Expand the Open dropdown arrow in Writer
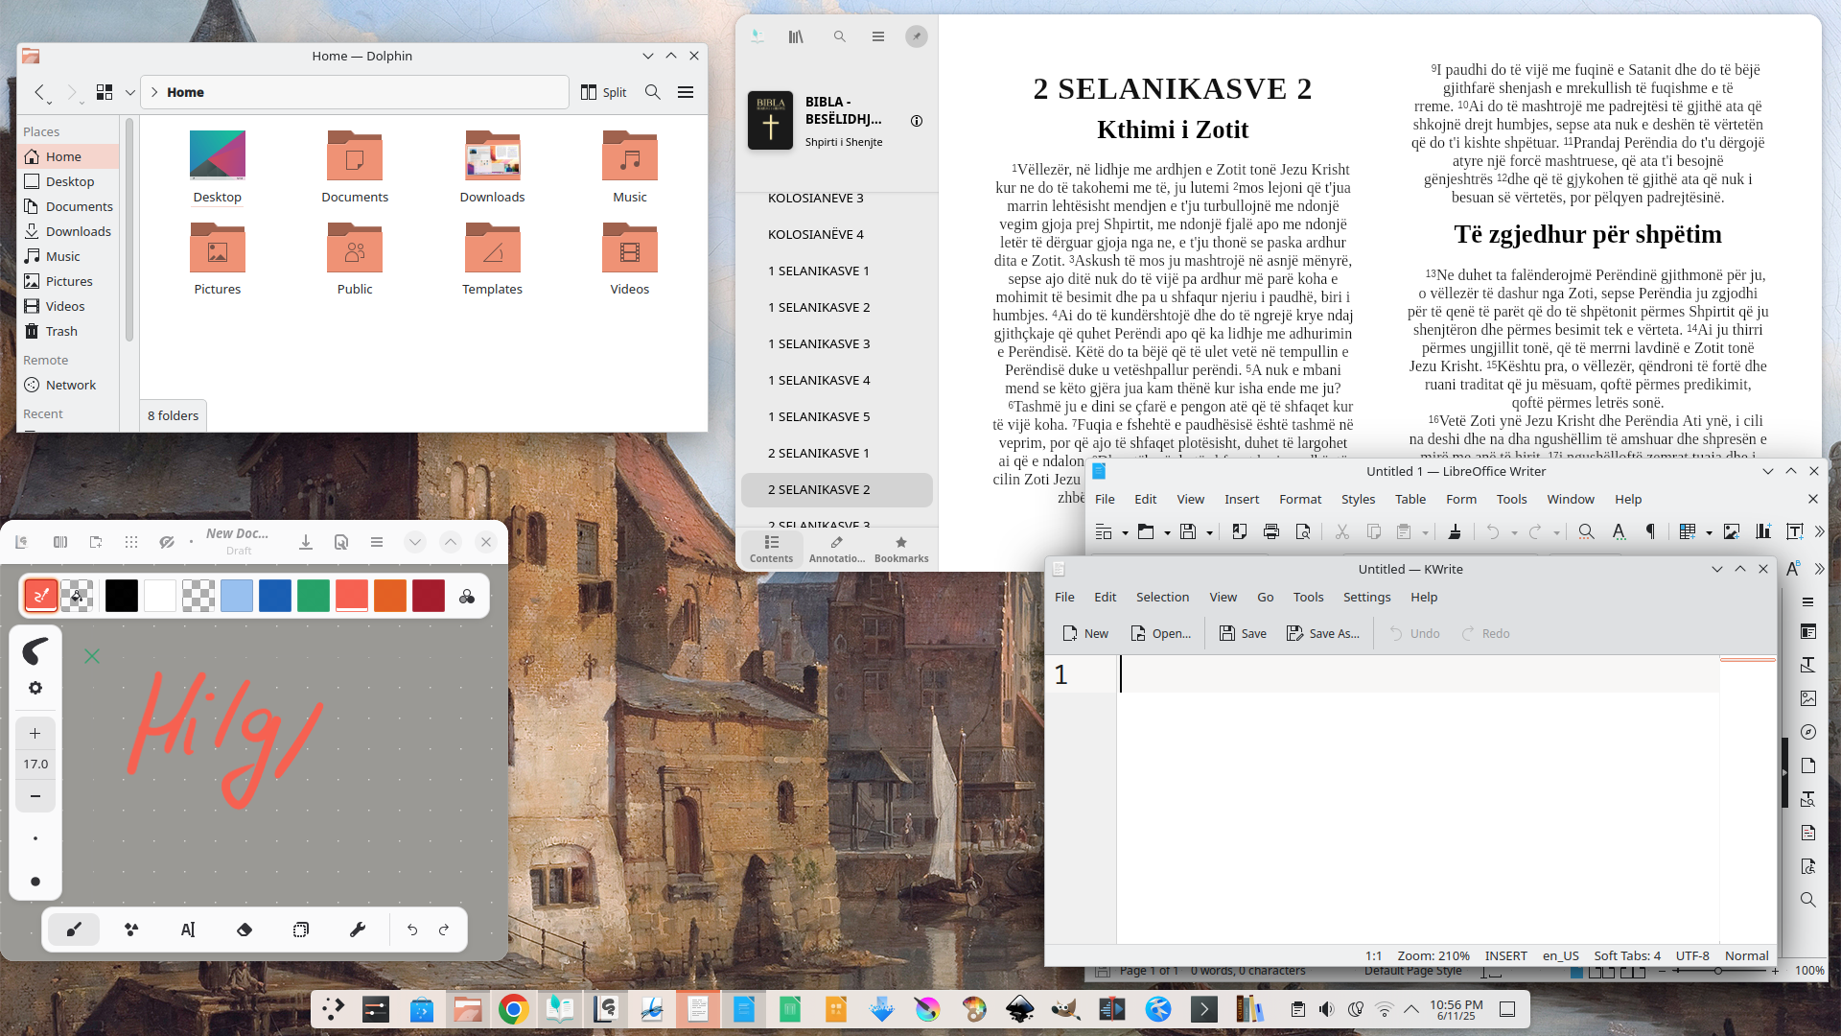 (x=1167, y=532)
